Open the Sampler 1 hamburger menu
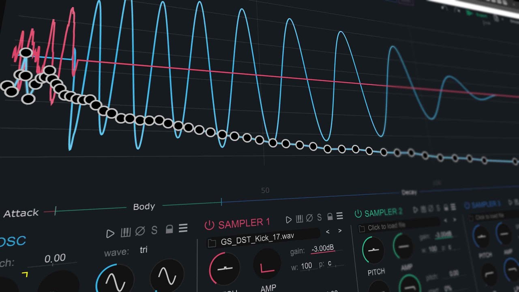519x292 pixels. pyautogui.click(x=340, y=216)
